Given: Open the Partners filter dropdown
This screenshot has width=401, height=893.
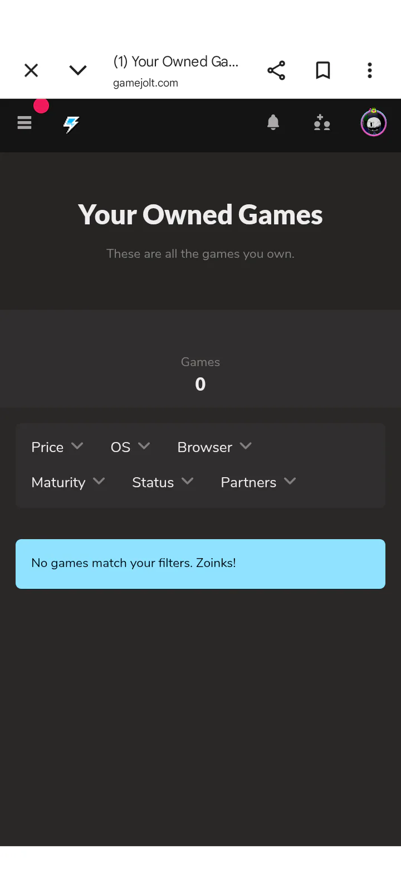Looking at the screenshot, I should tap(258, 482).
